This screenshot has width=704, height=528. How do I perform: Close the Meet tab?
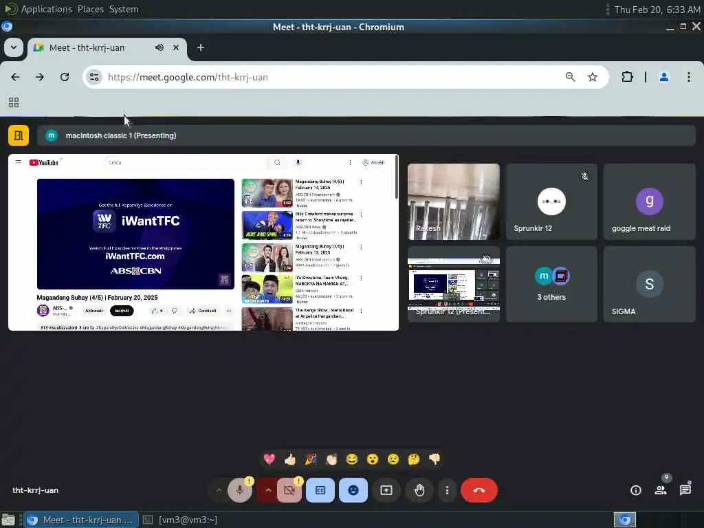click(x=176, y=47)
